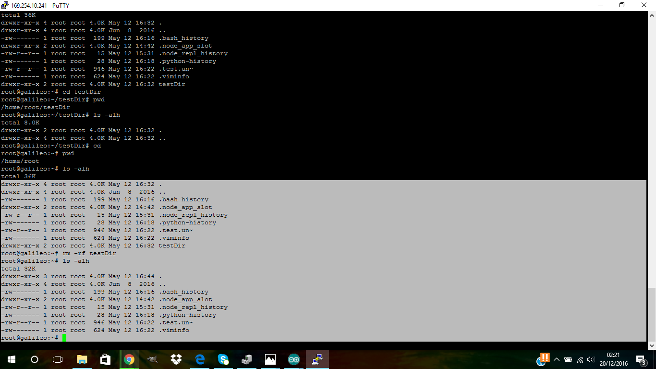
Task: Open the Windows Store taskbar icon
Action: point(105,359)
